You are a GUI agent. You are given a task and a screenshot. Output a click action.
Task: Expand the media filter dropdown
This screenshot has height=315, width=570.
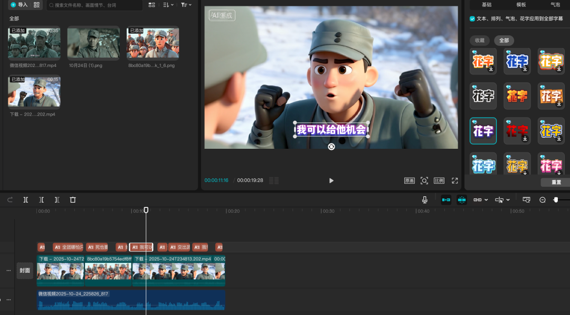(186, 5)
